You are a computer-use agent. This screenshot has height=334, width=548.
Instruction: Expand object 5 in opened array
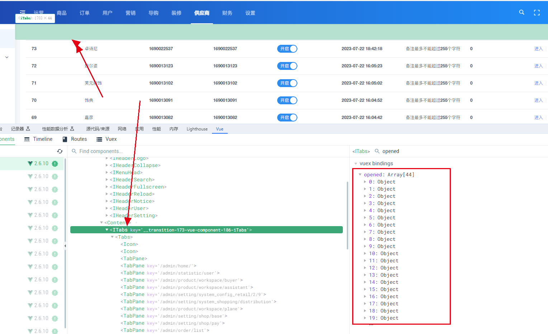(x=365, y=218)
